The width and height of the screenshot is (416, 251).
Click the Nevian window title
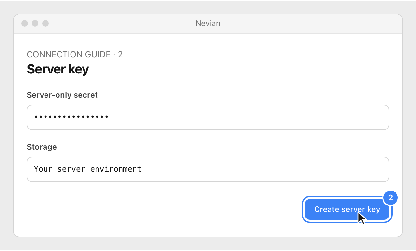pos(208,23)
